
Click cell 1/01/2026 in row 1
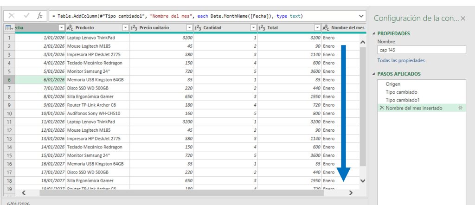click(40, 38)
